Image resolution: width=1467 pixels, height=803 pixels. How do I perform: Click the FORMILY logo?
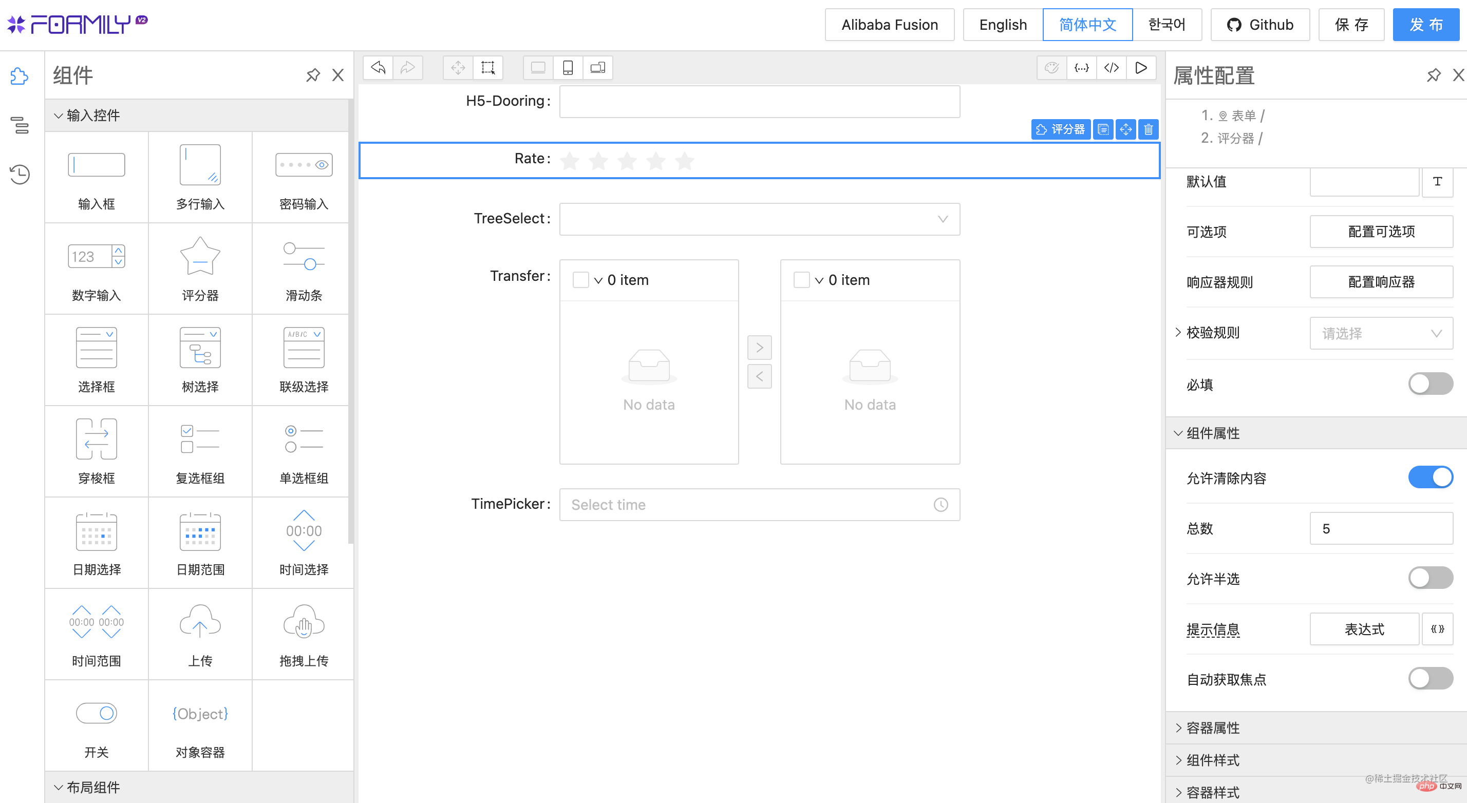pyautogui.click(x=77, y=25)
